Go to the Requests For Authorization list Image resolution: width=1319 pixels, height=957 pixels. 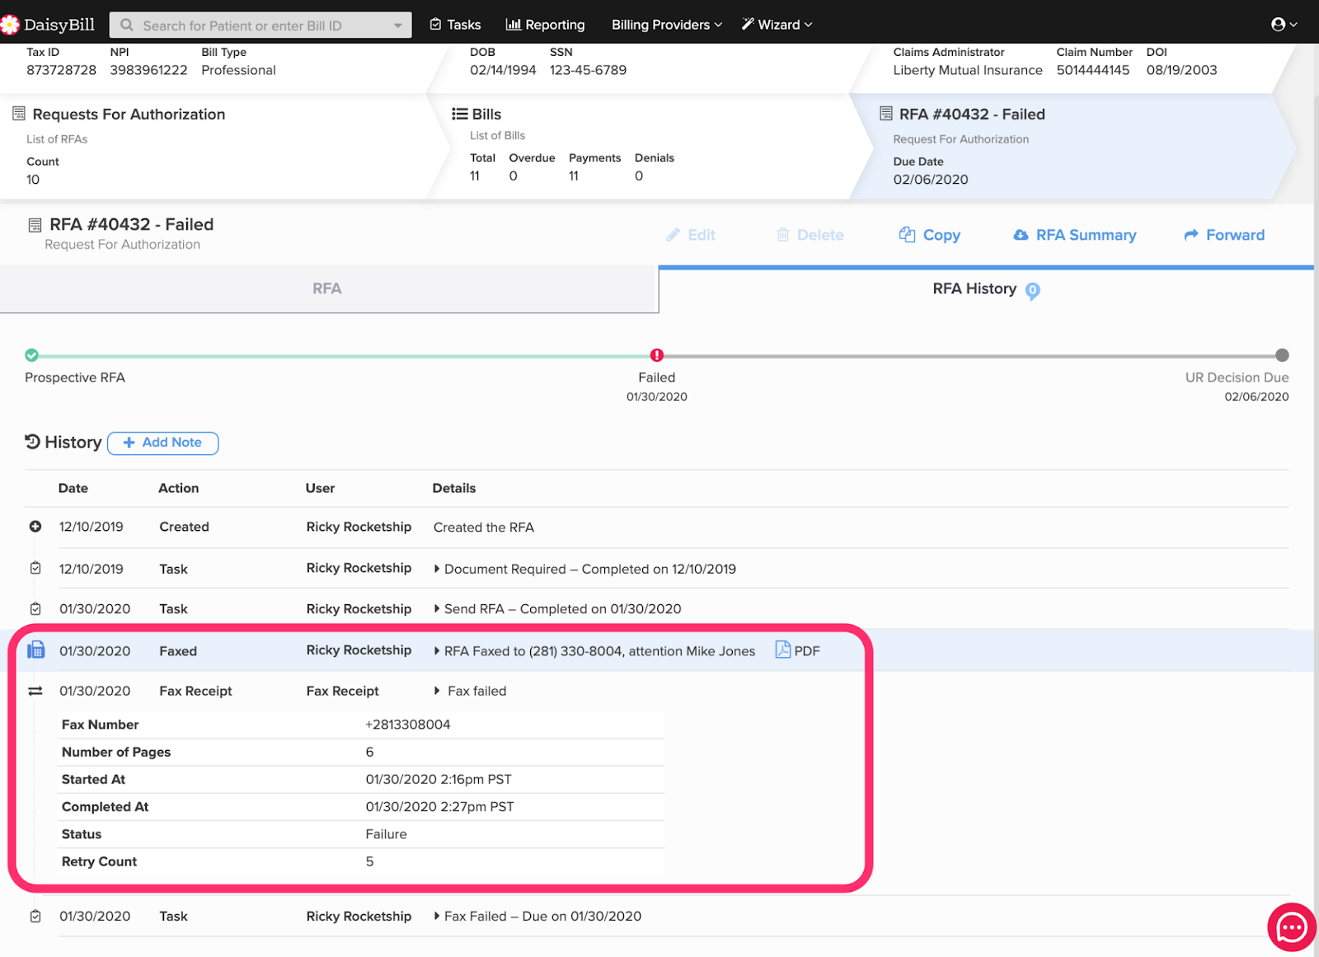pyautogui.click(x=129, y=114)
